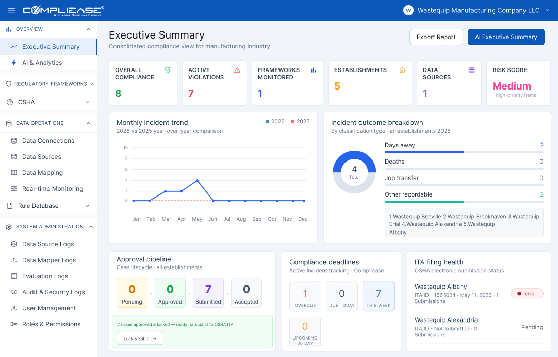Viewport: 558px width, 357px height.
Task: Click the Real-time Monitoring icon
Action: [x=14, y=189]
